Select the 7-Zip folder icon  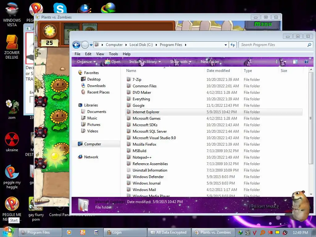point(129,79)
